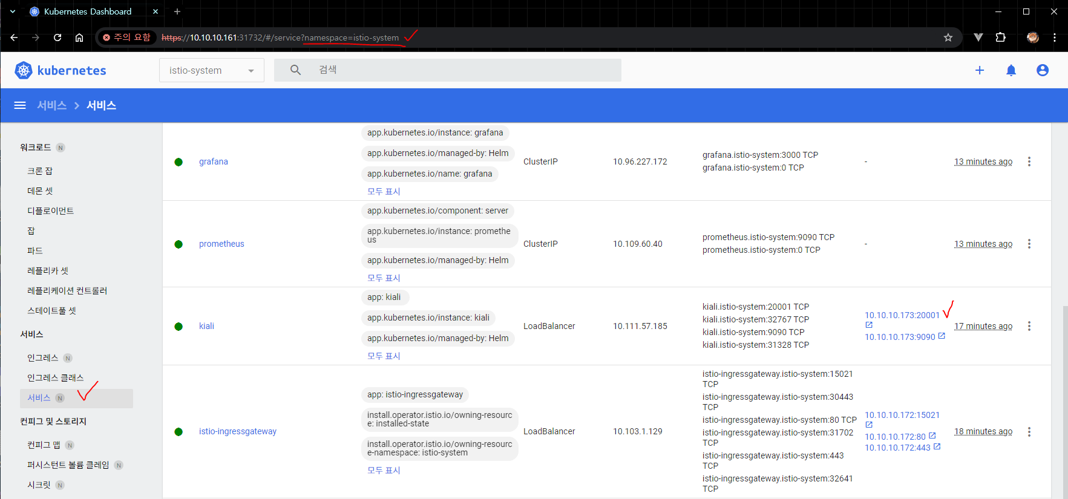Open actions menu for istio-ingressgateway row
The width and height of the screenshot is (1068, 499).
pyautogui.click(x=1029, y=432)
